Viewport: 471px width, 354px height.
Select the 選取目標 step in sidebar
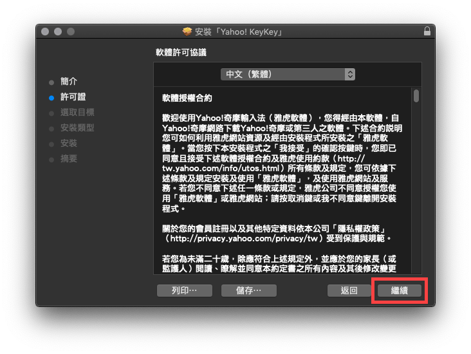tap(77, 113)
